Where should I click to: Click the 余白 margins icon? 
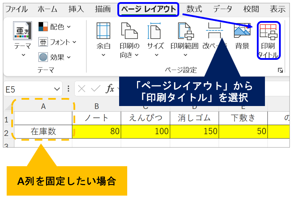tap(103, 31)
